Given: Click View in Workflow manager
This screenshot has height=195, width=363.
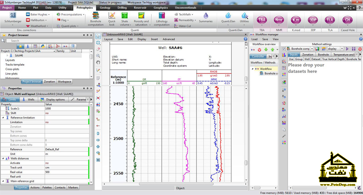Looking at the screenshot, I should coord(275,39).
